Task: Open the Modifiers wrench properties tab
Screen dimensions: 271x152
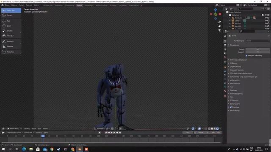Action: (225, 71)
